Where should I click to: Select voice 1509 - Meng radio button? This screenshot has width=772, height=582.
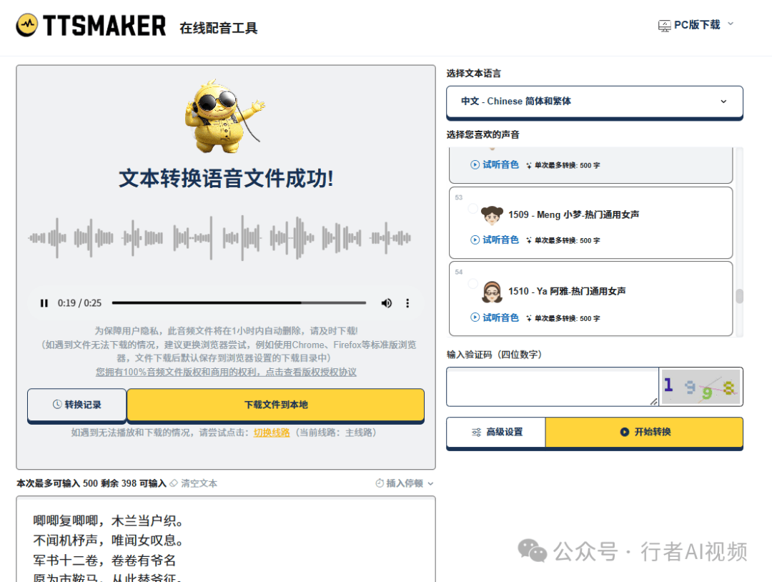(x=472, y=209)
